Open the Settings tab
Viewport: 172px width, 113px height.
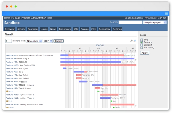coord(117,29)
